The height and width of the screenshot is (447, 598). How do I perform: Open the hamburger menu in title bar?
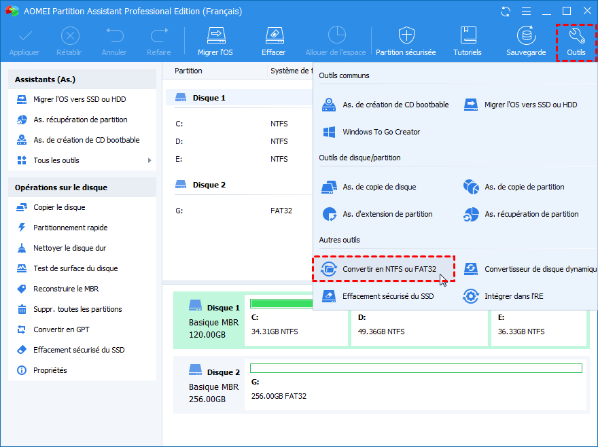coord(526,12)
